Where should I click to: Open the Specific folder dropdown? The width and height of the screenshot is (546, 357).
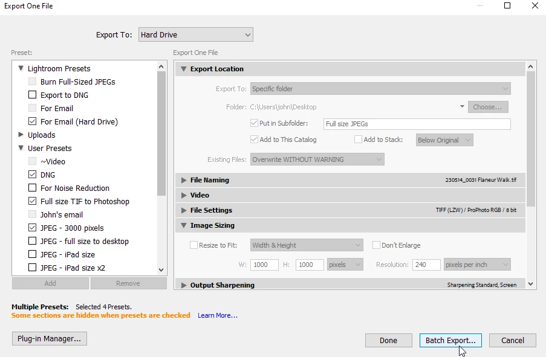(x=380, y=89)
